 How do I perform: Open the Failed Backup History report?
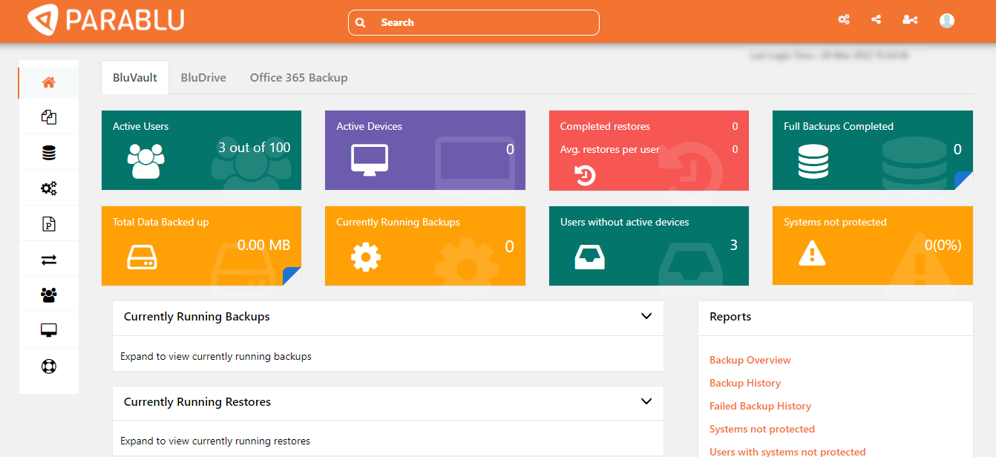pos(760,406)
